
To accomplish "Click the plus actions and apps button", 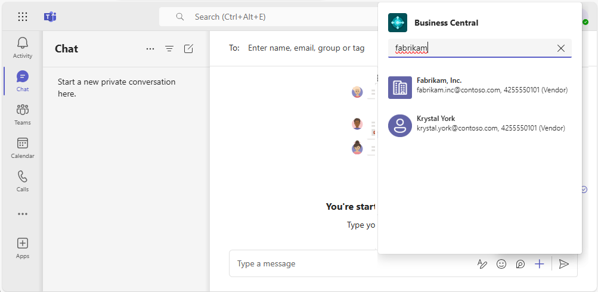I will [539, 264].
